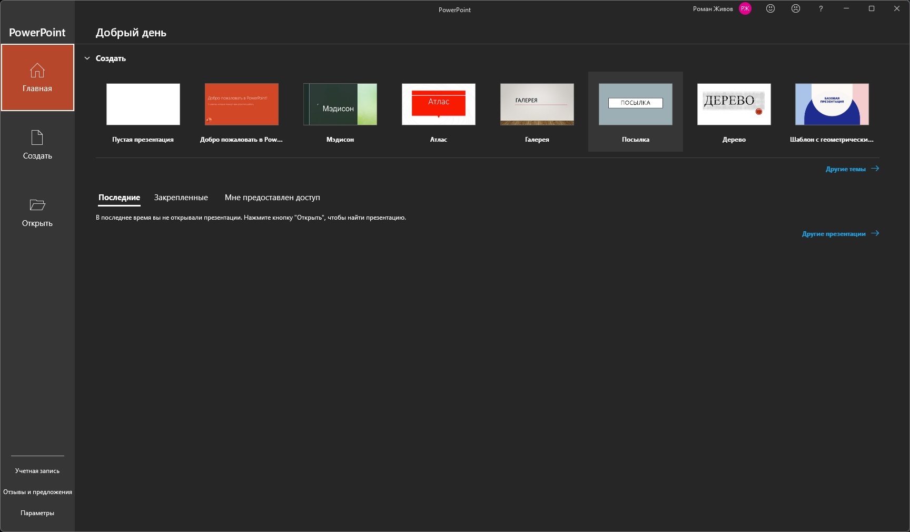The height and width of the screenshot is (532, 910).
Task: Choose the Атлас theme thumbnail
Action: coord(439,104)
